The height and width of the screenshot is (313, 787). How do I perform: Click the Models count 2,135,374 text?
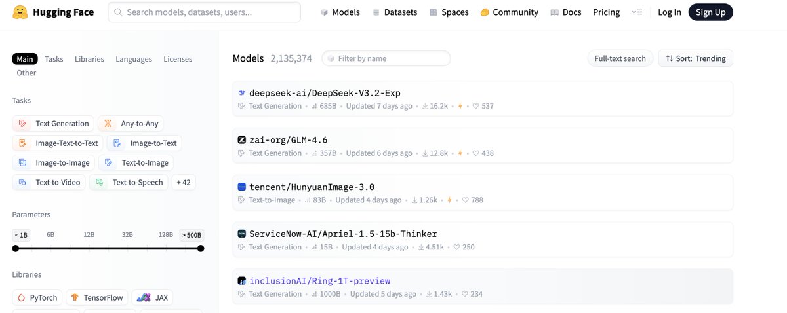point(291,58)
